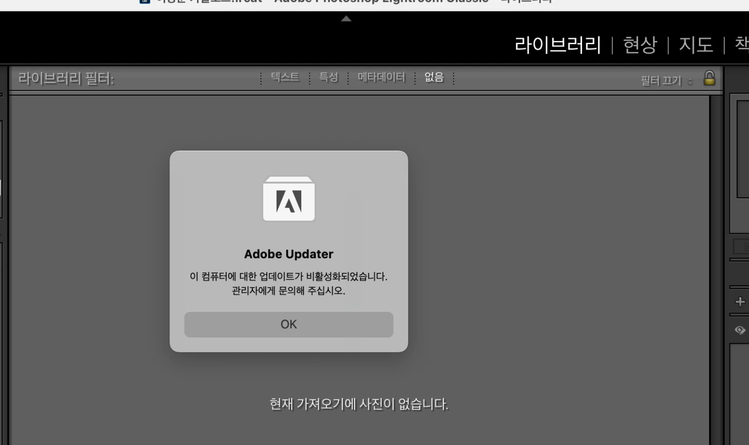The height and width of the screenshot is (445, 749).
Task: Collapse the top panel with the triangle arrow
Action: coord(346,19)
